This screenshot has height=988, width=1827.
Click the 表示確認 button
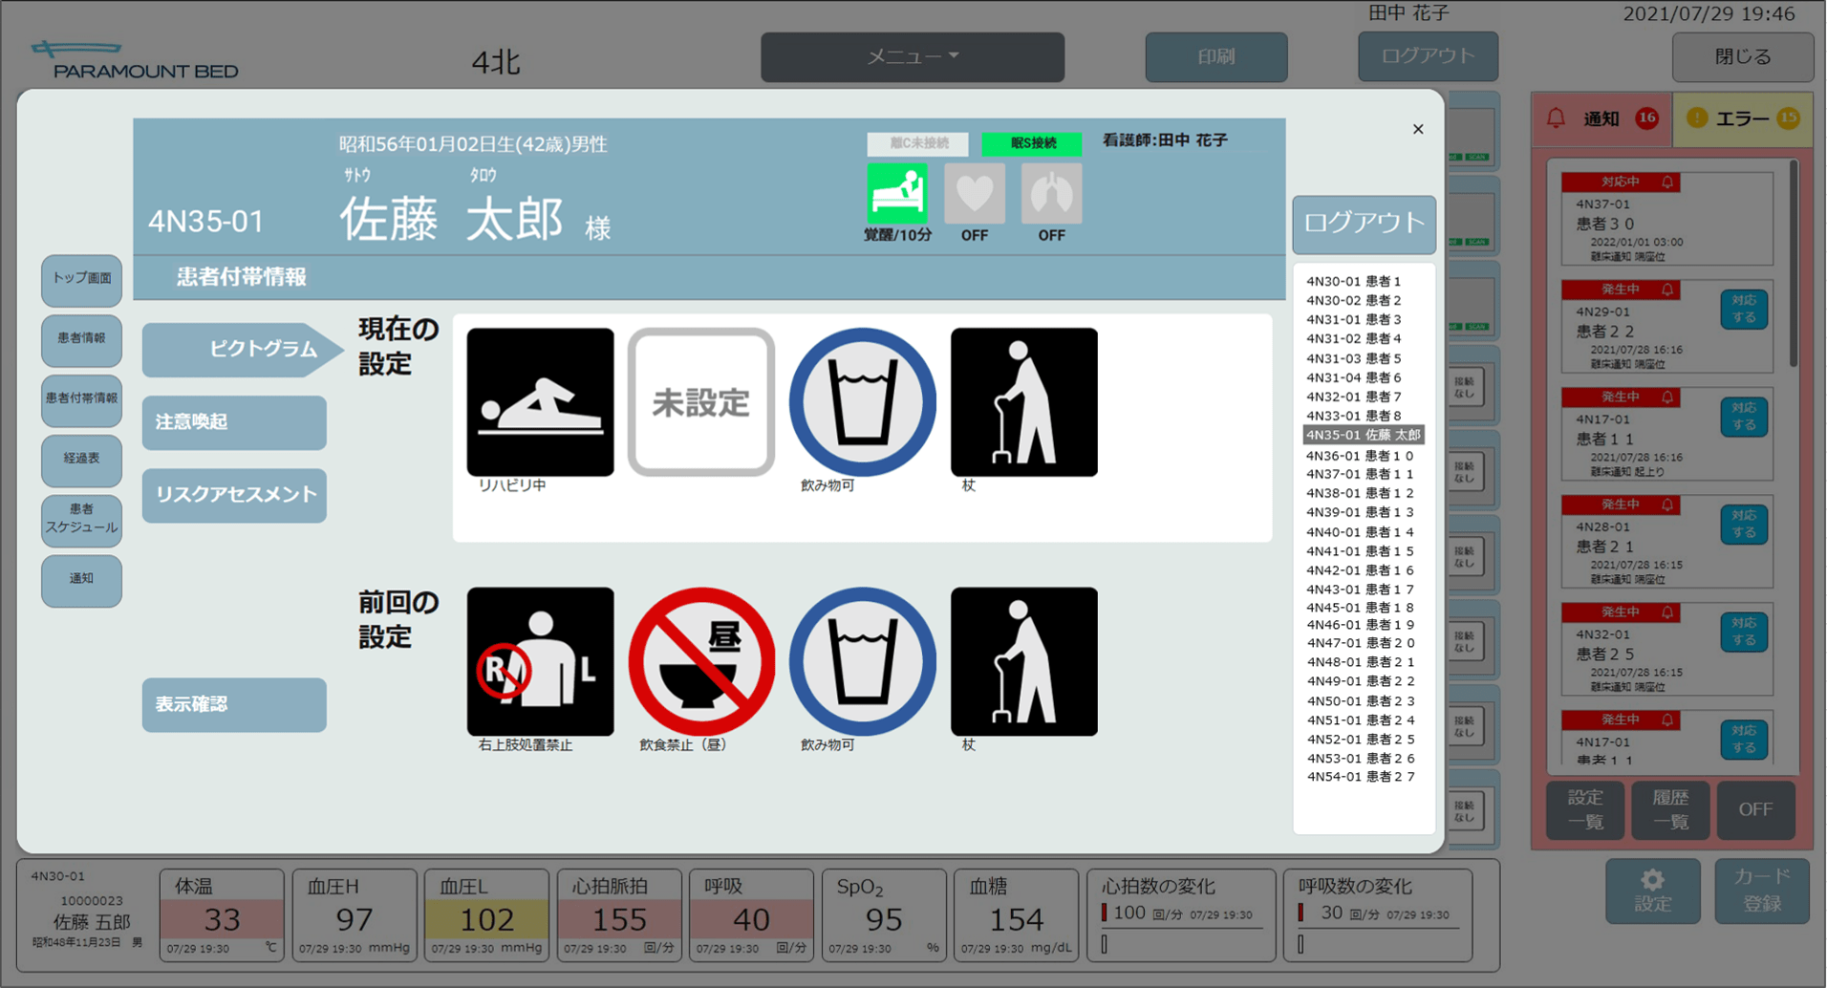(x=234, y=705)
